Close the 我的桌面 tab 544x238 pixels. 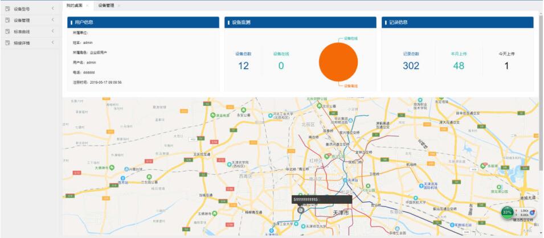tap(87, 5)
